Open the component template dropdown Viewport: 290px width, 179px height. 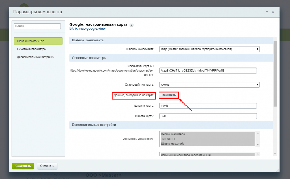pos(209,49)
